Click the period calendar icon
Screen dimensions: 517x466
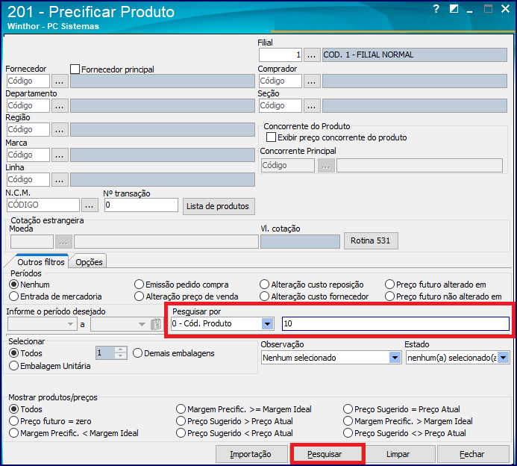coord(156,324)
